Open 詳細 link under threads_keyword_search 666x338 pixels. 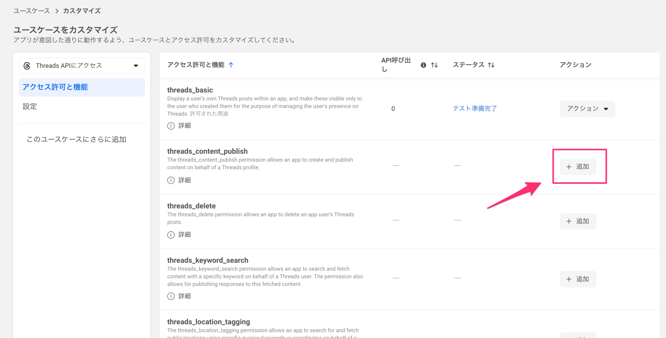184,296
